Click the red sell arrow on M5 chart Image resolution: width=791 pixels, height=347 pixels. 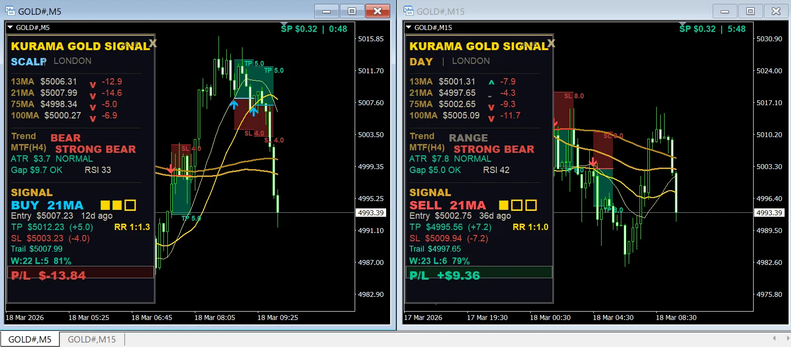[x=170, y=169]
